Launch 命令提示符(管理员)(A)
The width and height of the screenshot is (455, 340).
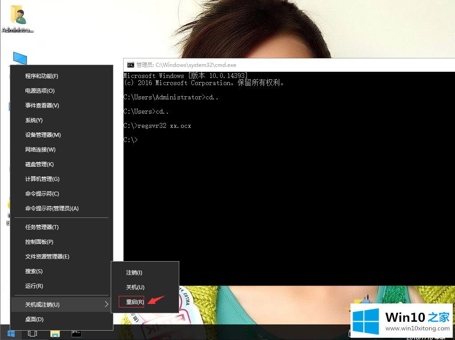[61, 208]
